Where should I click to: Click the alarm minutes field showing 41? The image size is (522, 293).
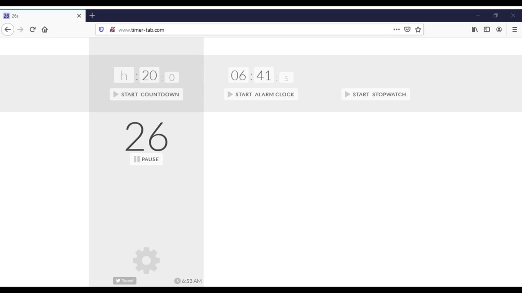(264, 76)
